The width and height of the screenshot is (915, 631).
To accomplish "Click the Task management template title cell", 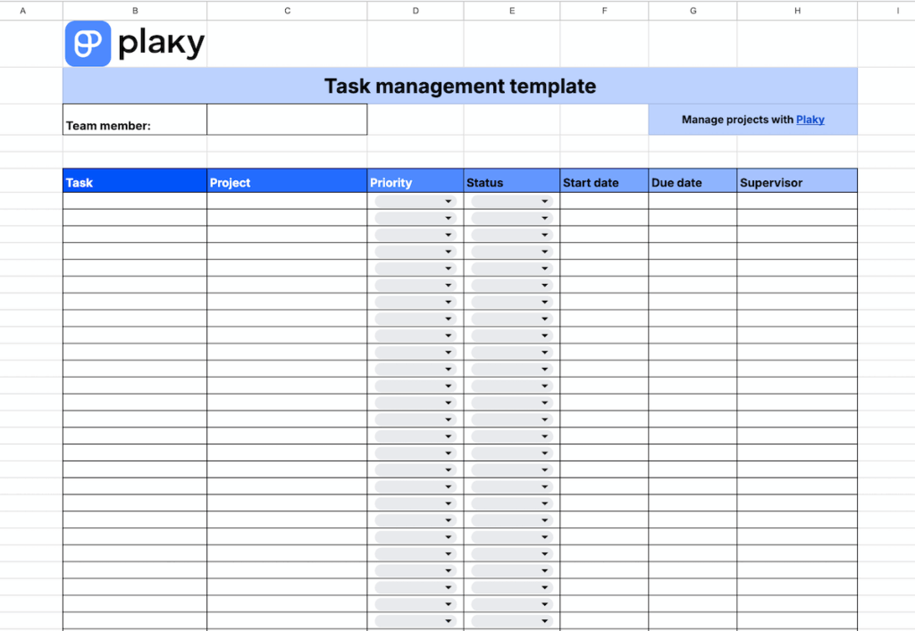I will [x=459, y=86].
